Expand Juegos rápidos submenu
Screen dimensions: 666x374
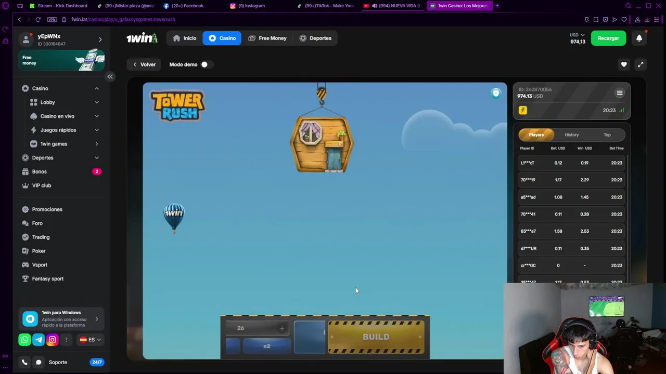tap(97, 130)
